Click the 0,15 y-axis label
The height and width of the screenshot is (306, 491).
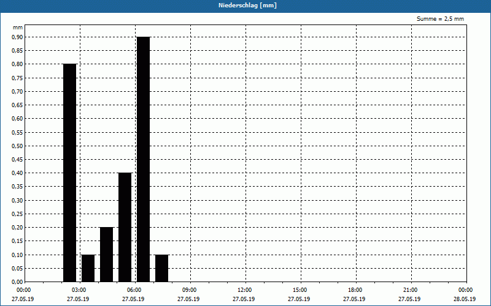pos(17,241)
